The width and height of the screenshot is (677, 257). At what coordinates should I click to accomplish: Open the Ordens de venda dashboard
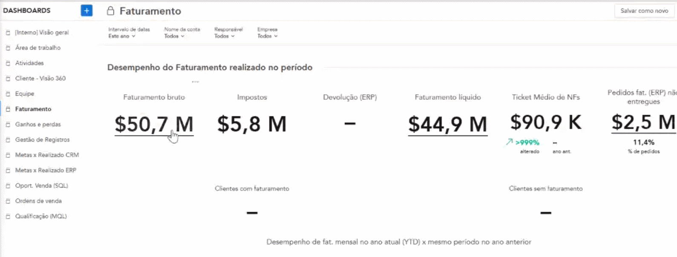[x=38, y=201]
